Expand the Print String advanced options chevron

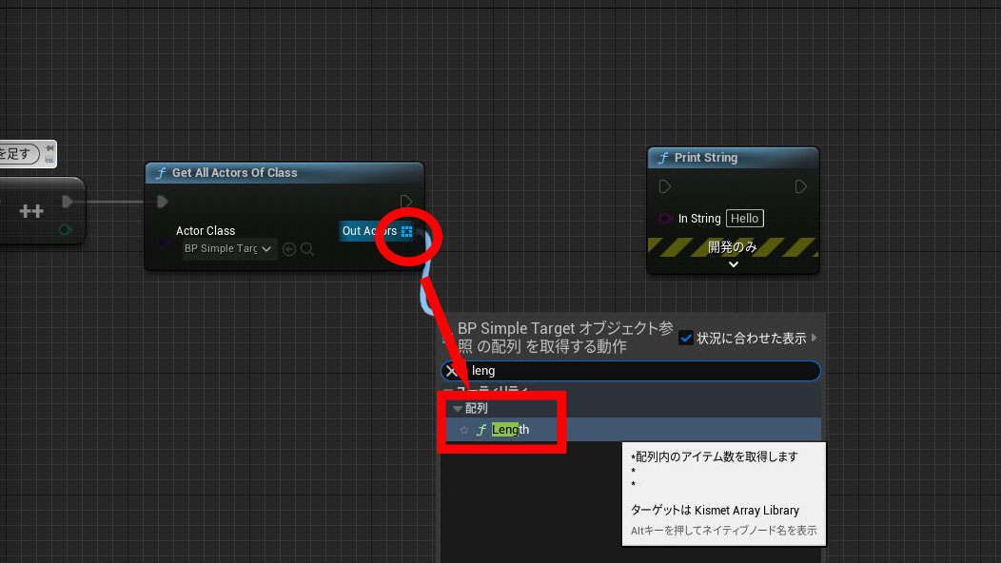(x=734, y=264)
